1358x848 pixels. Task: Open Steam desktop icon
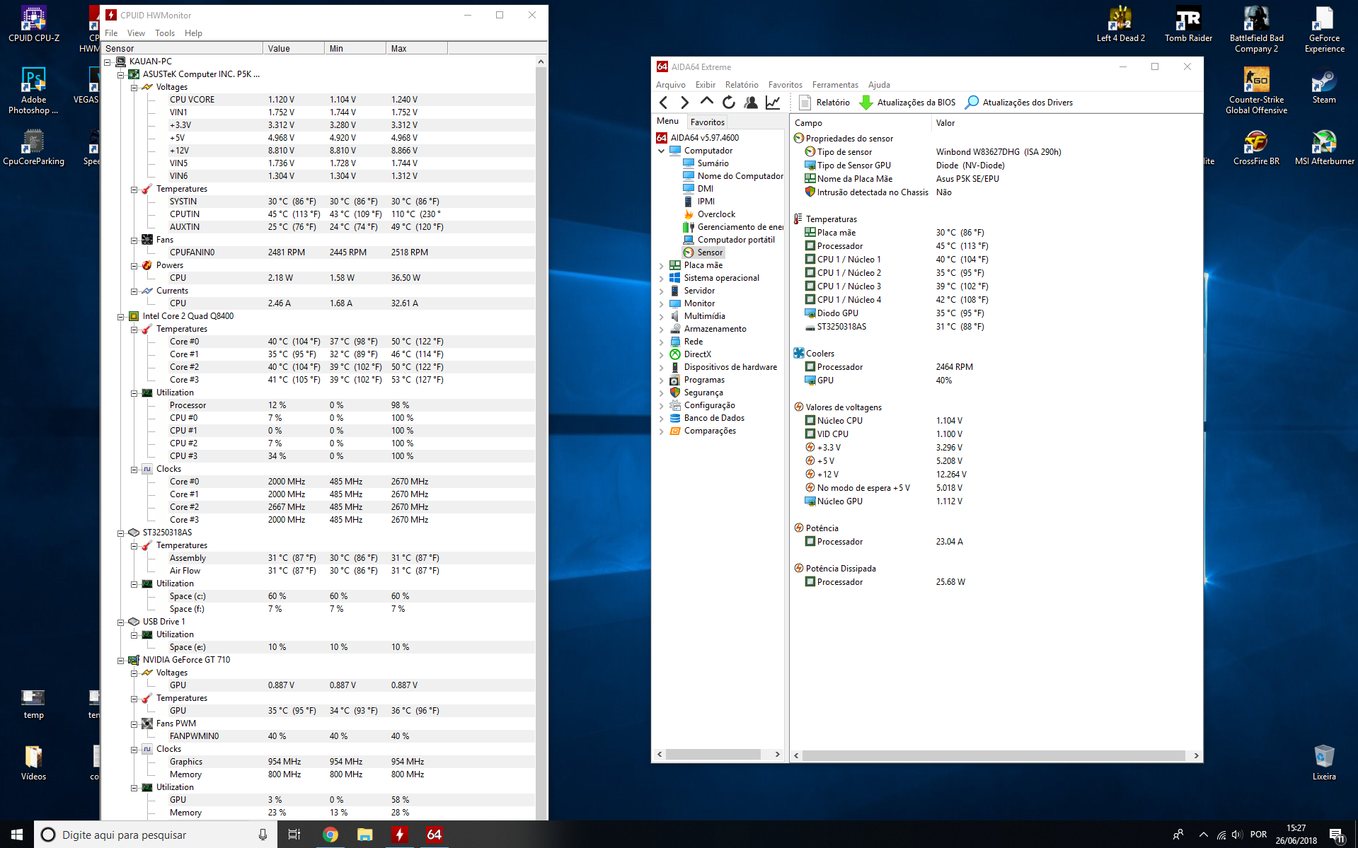click(x=1324, y=86)
